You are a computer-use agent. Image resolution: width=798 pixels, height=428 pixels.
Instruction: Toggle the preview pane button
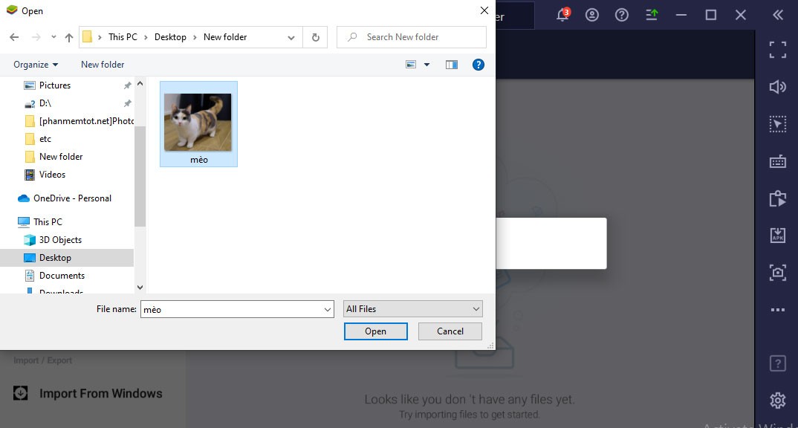(452, 65)
